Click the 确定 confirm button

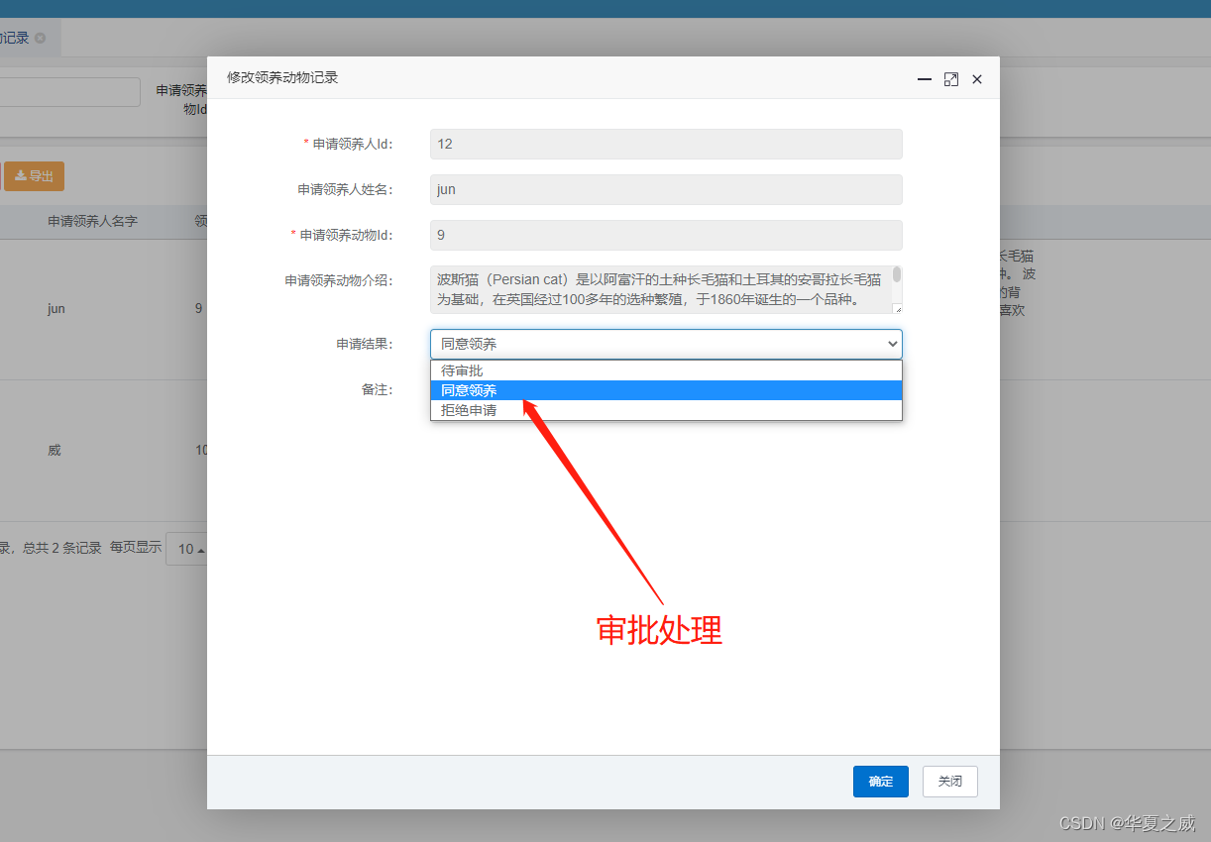pos(880,782)
